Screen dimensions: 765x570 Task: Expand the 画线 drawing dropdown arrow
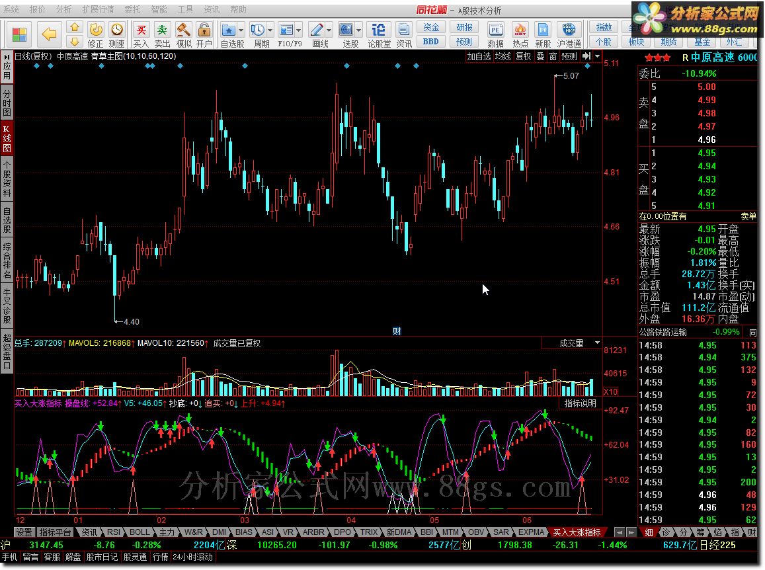coord(329,30)
